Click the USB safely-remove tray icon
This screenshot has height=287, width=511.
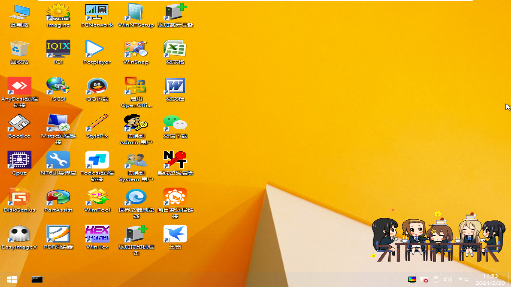436,279
